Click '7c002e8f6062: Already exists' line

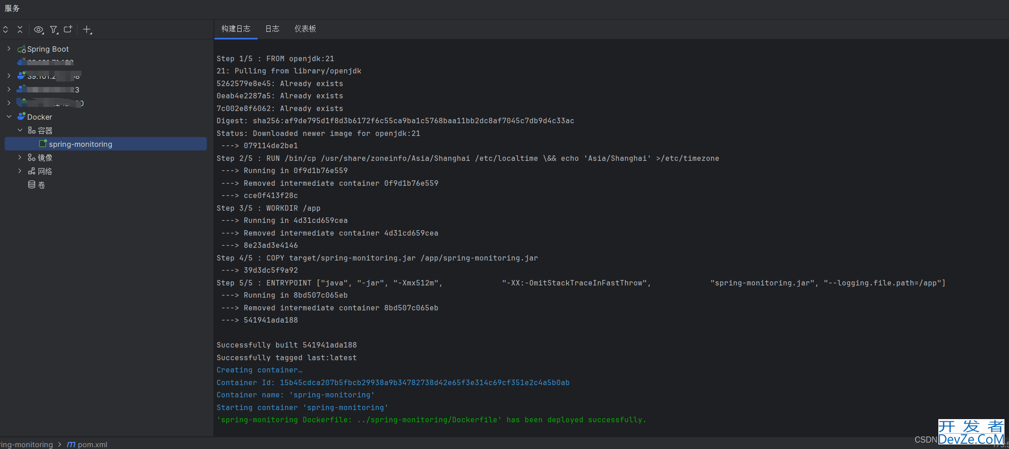280,109
